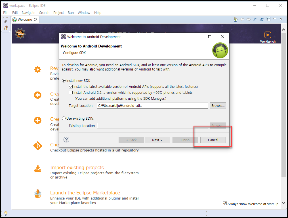Open the Edit menu
288x218 pixels.
[15, 13]
